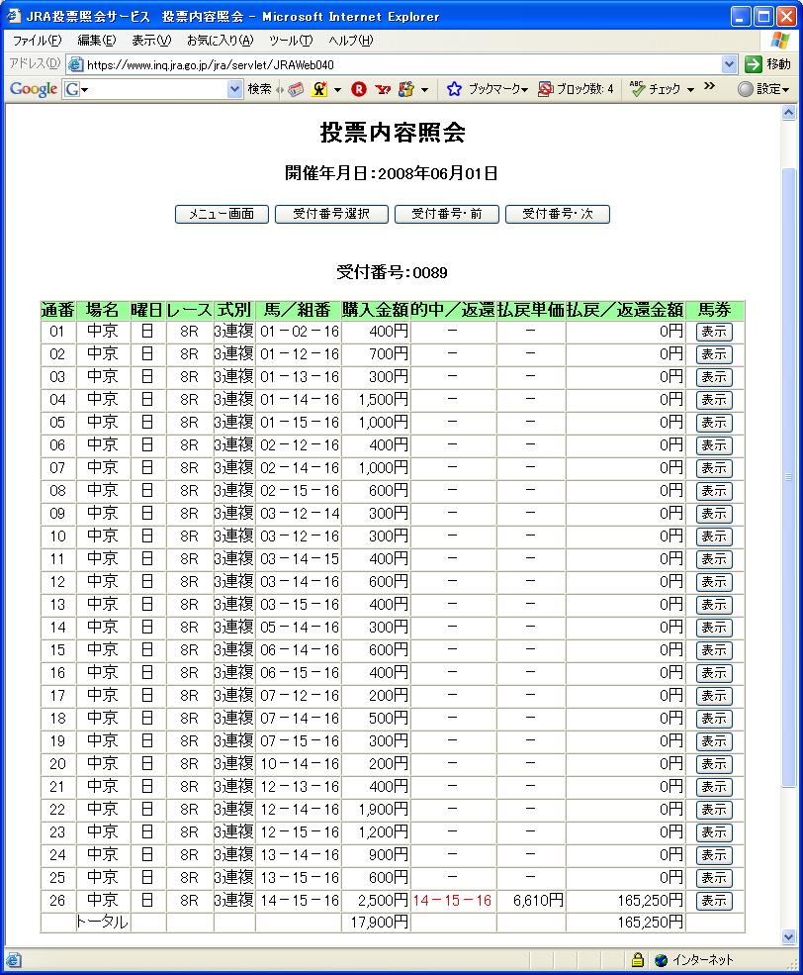Open the Google search box dropdown arrow
Viewport: 803px width, 975px height.
pyautogui.click(x=234, y=89)
